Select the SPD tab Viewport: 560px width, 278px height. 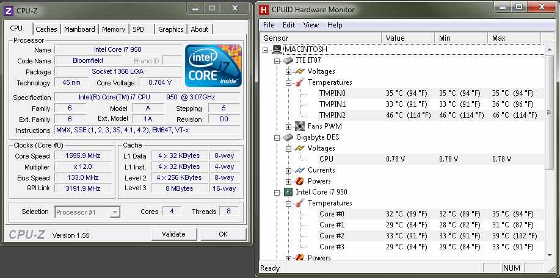(139, 29)
